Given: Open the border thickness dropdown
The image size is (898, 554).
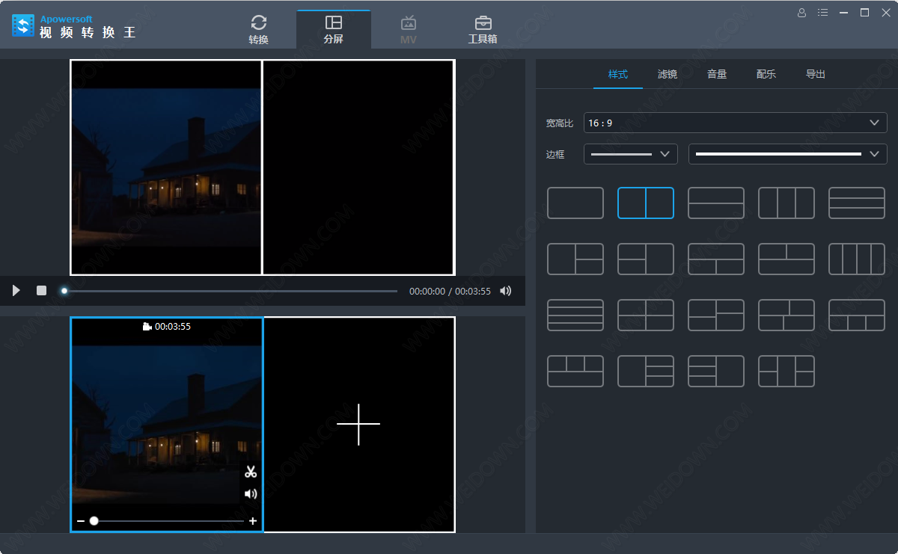Looking at the screenshot, I should pos(630,154).
